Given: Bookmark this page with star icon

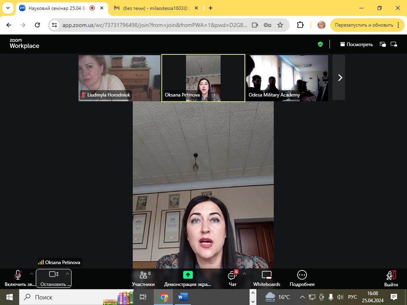Looking at the screenshot, I should click(x=280, y=25).
